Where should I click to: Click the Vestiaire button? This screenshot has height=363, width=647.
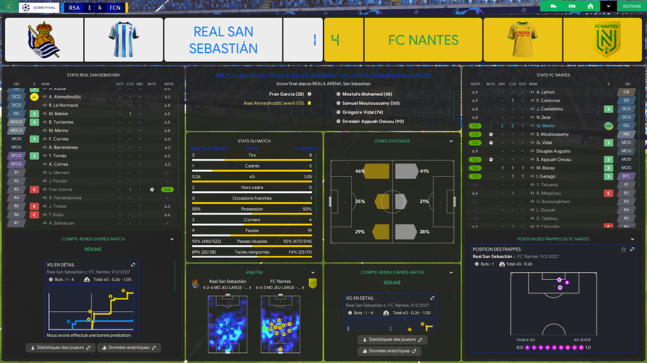point(632,6)
